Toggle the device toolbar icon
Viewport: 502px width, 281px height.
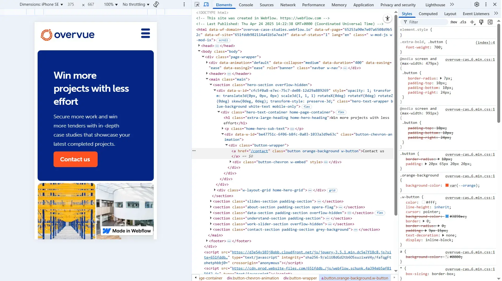tap(206, 4)
